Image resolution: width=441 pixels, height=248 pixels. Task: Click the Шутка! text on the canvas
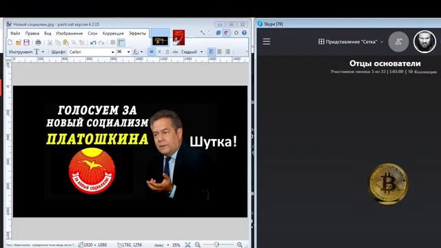tap(213, 141)
